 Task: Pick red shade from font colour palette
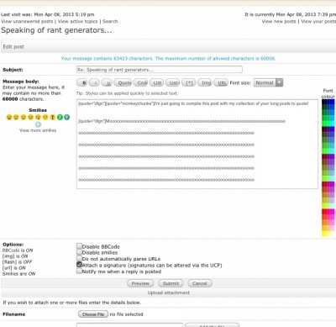(324, 212)
